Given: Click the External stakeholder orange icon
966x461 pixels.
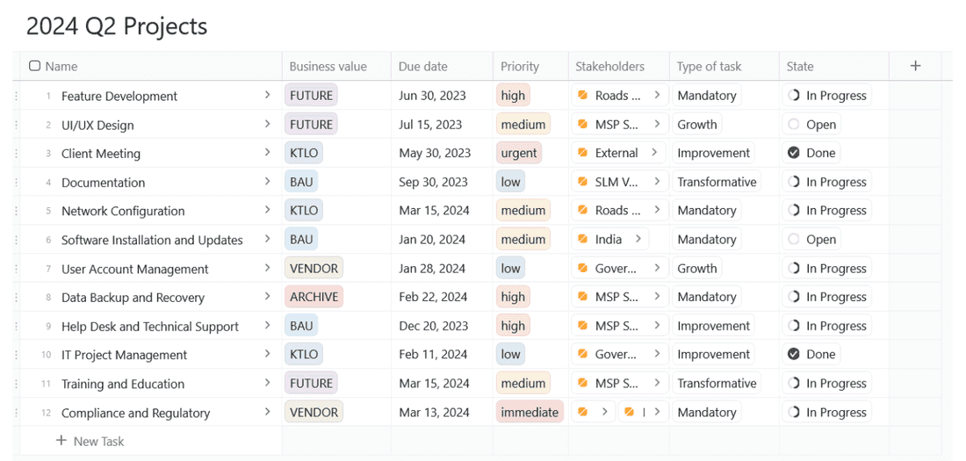Looking at the screenshot, I should pyautogui.click(x=583, y=153).
